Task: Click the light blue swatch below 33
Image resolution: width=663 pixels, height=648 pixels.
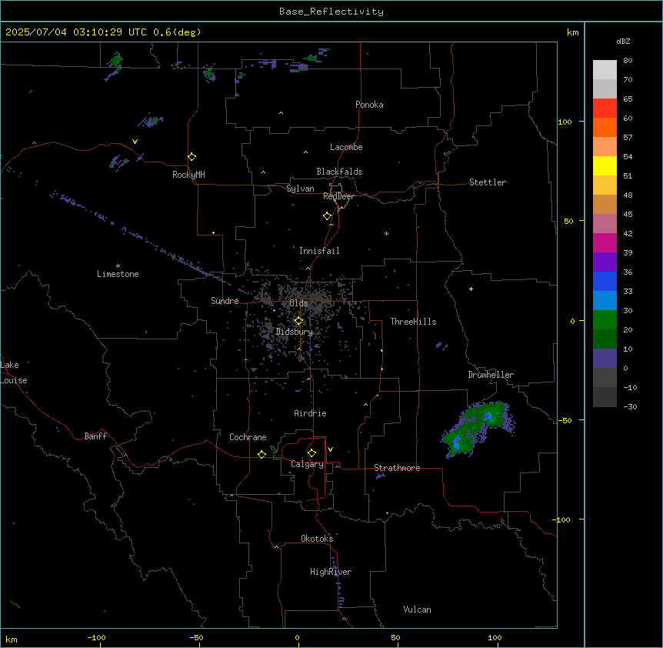Action: click(x=605, y=301)
